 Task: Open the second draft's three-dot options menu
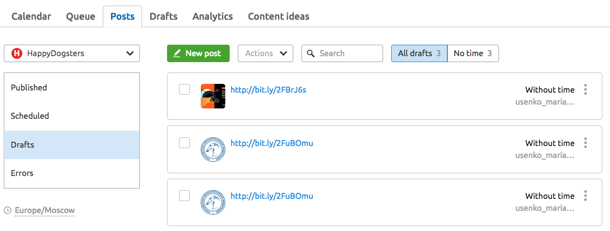pyautogui.click(x=585, y=143)
